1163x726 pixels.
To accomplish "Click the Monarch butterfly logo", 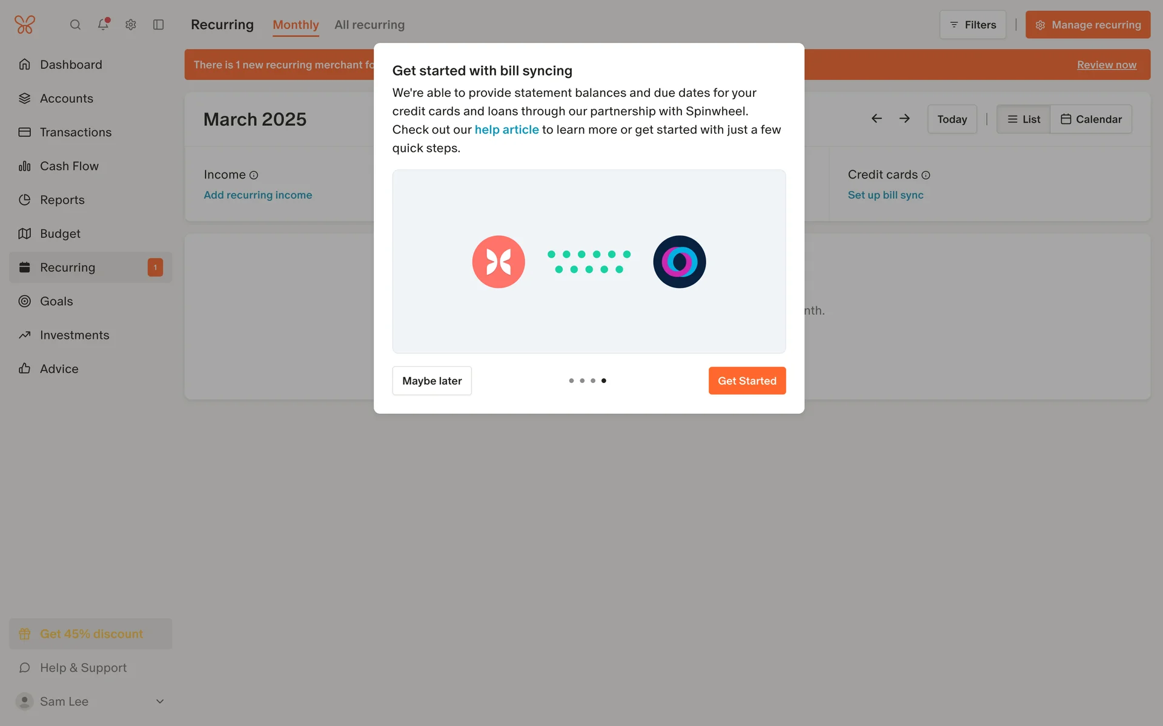I will [x=25, y=25].
